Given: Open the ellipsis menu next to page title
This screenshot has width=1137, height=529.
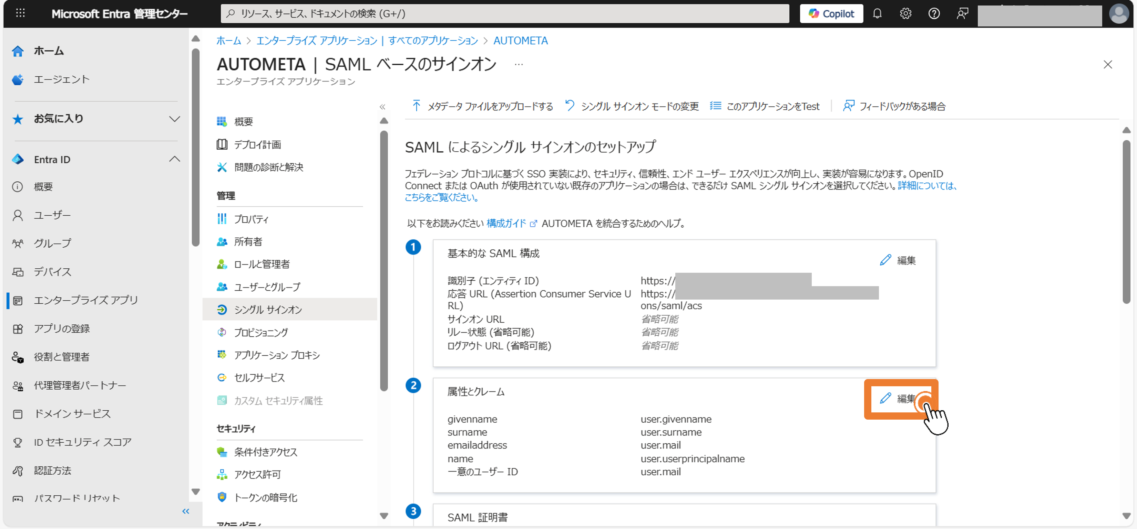Looking at the screenshot, I should 519,65.
